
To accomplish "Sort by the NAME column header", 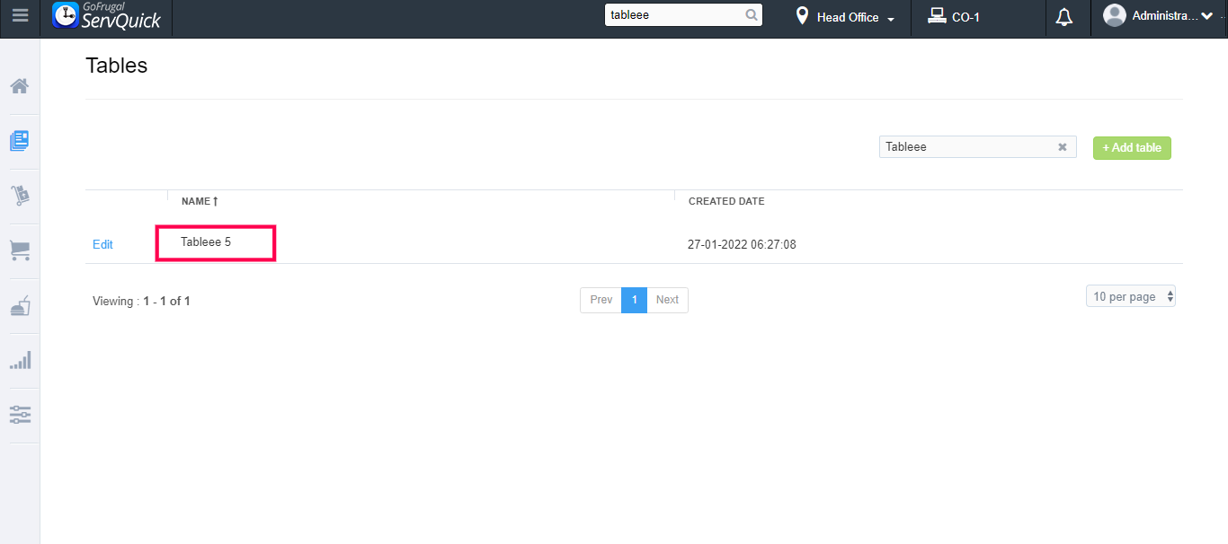I will pyautogui.click(x=200, y=201).
